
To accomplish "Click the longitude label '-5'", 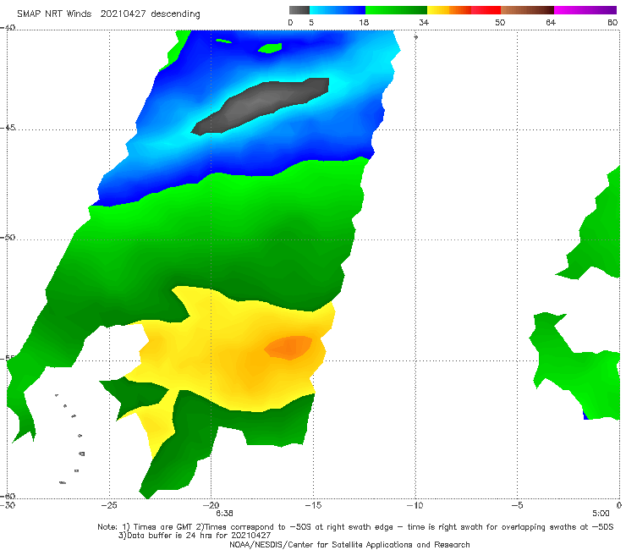I will tap(517, 505).
